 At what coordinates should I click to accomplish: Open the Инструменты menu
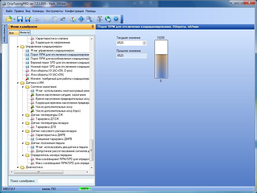(x=54, y=11)
